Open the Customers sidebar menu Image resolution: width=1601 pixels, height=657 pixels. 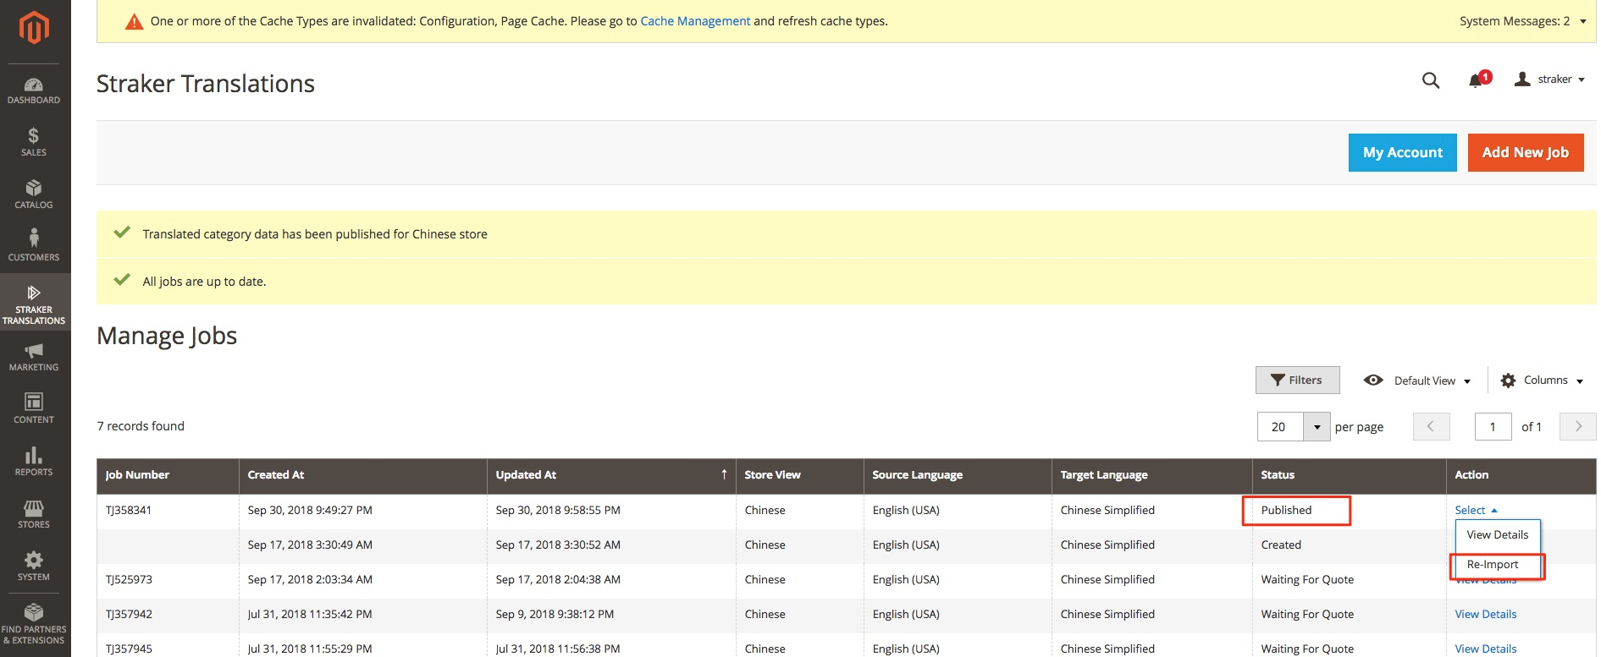pyautogui.click(x=34, y=246)
